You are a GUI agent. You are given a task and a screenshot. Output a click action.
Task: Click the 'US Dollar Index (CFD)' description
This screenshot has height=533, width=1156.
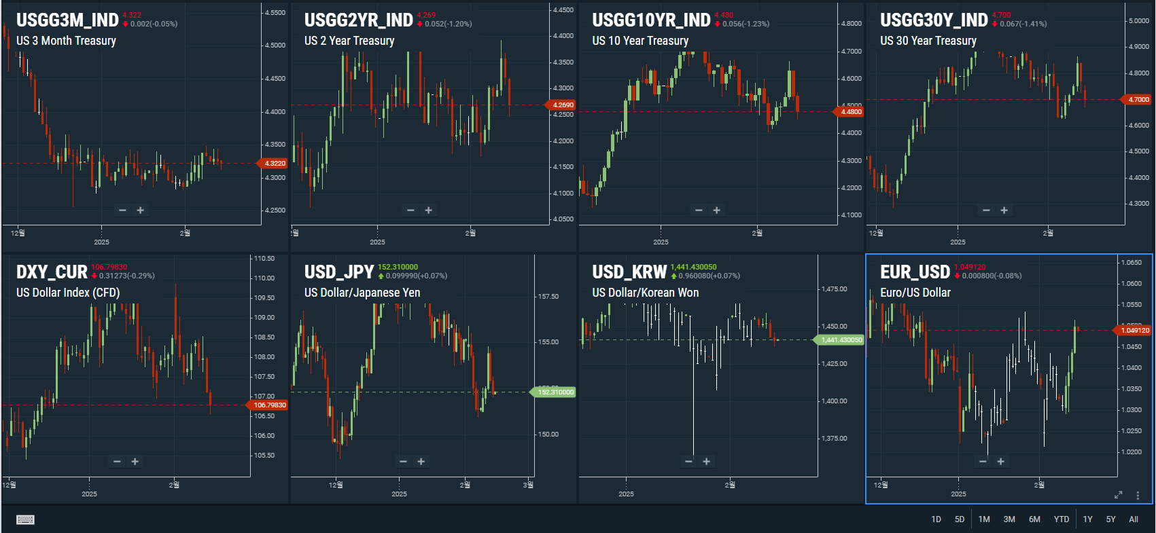68,293
